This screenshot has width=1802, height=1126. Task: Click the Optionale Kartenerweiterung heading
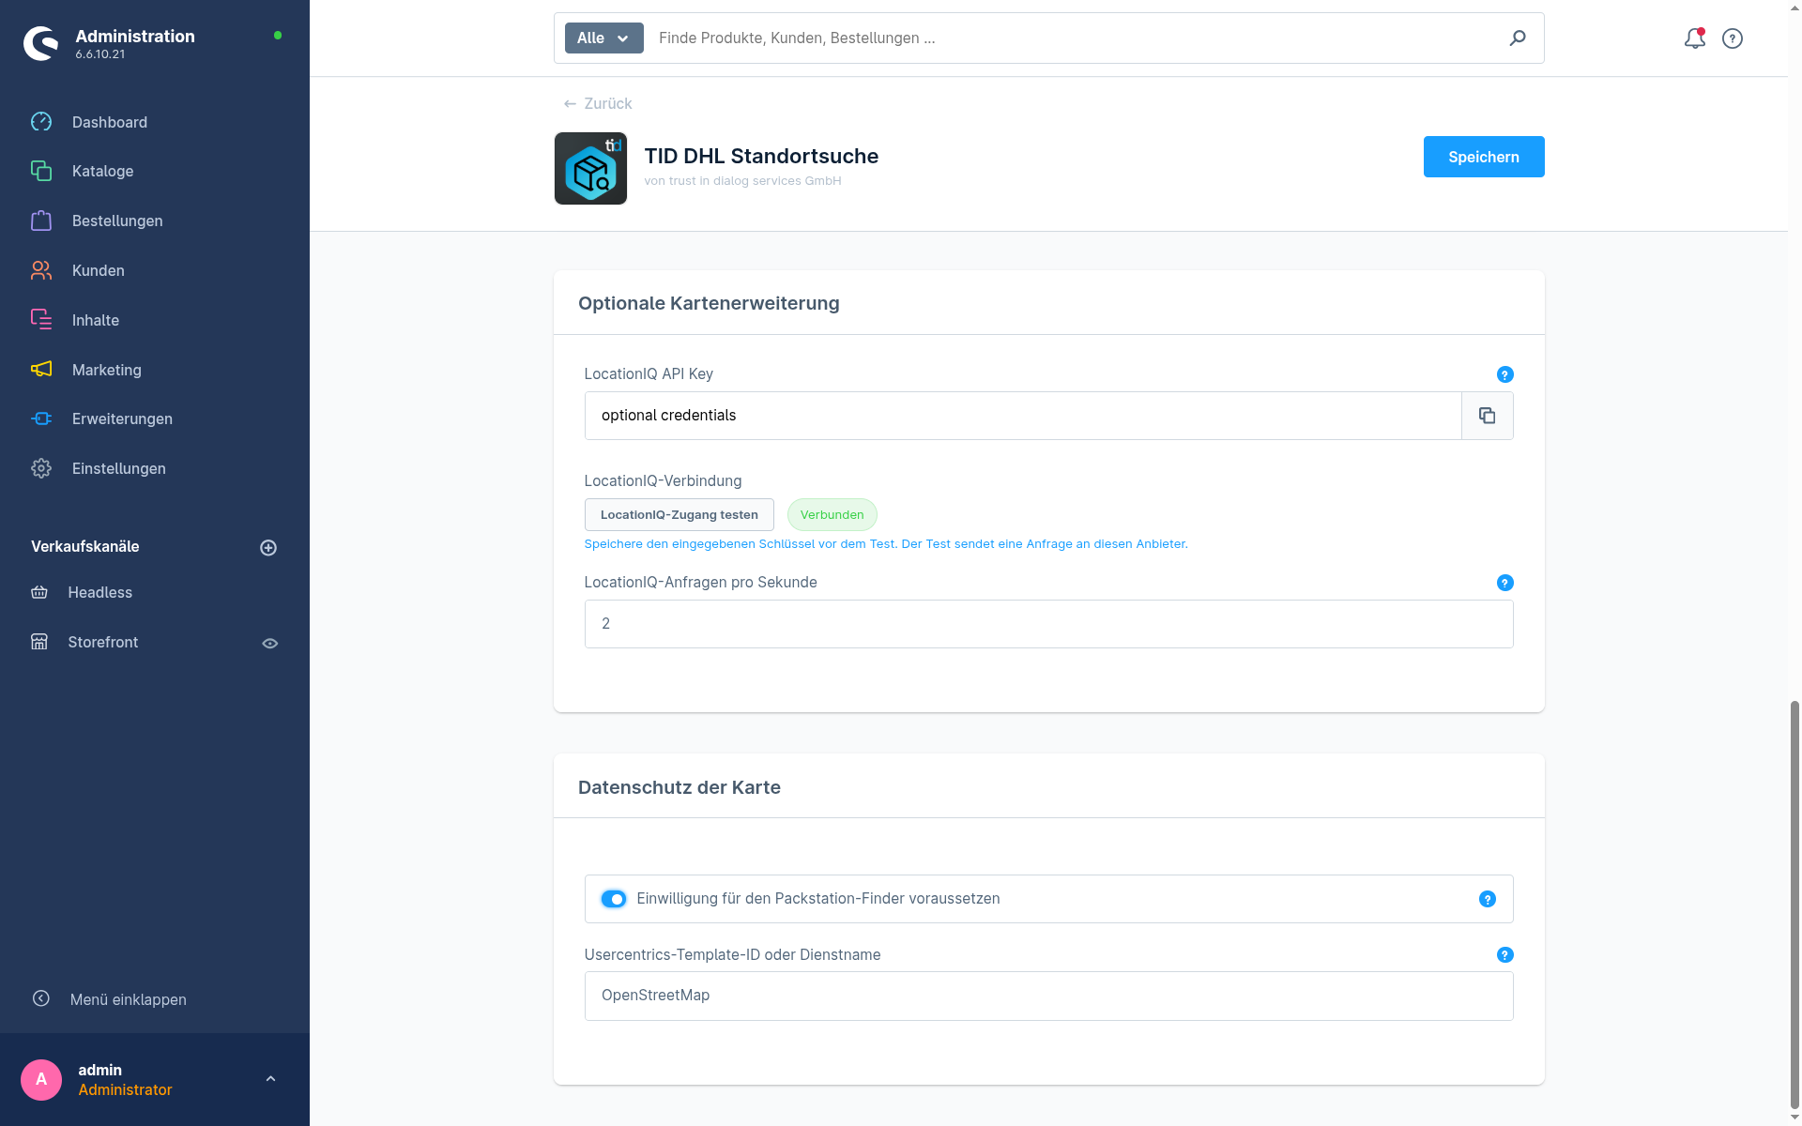click(709, 303)
